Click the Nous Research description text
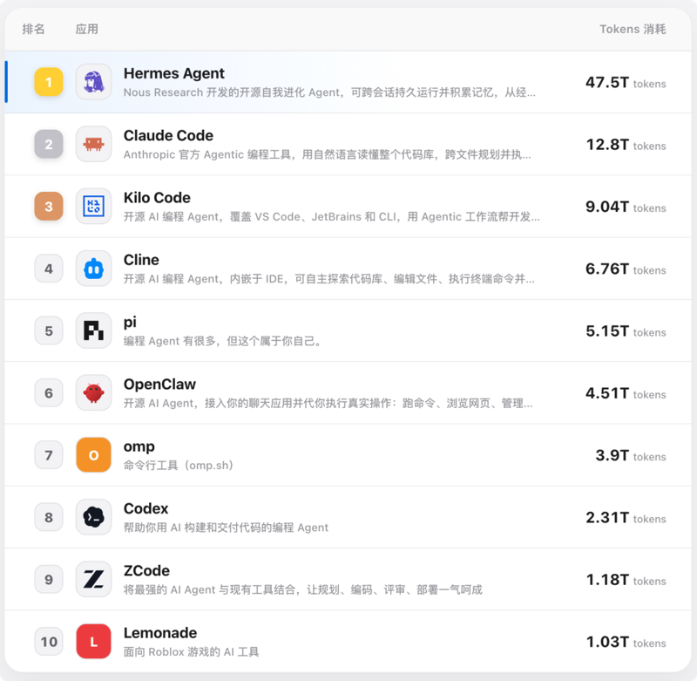Image resolution: width=697 pixels, height=681 pixels. pos(329,92)
